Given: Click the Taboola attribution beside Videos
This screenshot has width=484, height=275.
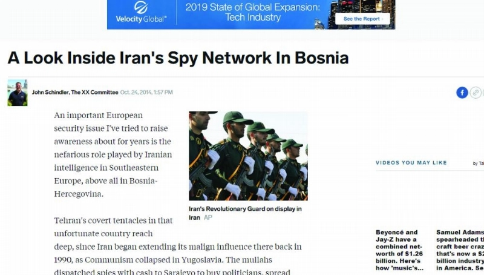Looking at the screenshot, I should [479, 163].
